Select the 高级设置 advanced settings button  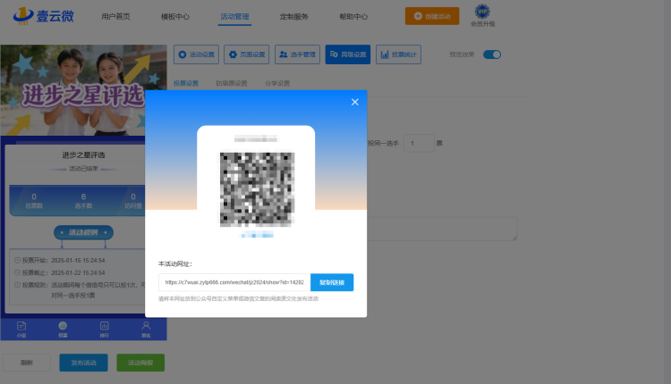point(348,54)
